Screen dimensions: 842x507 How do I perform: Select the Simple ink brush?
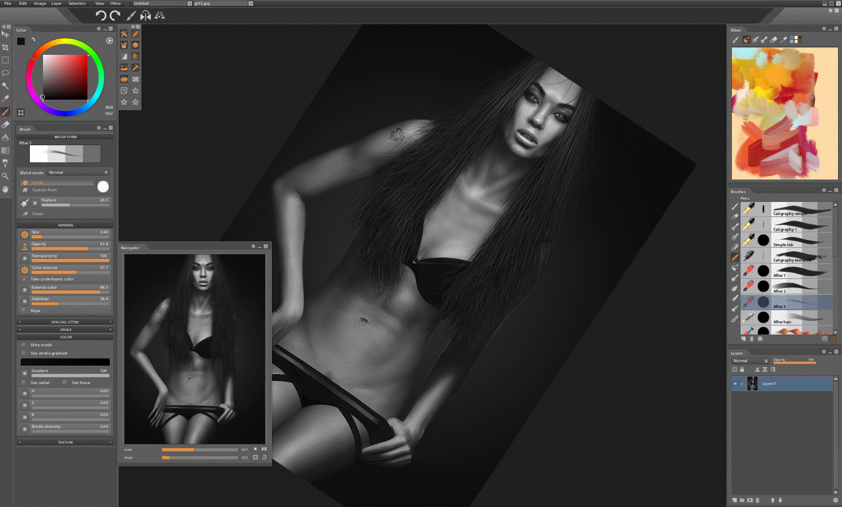(x=786, y=240)
